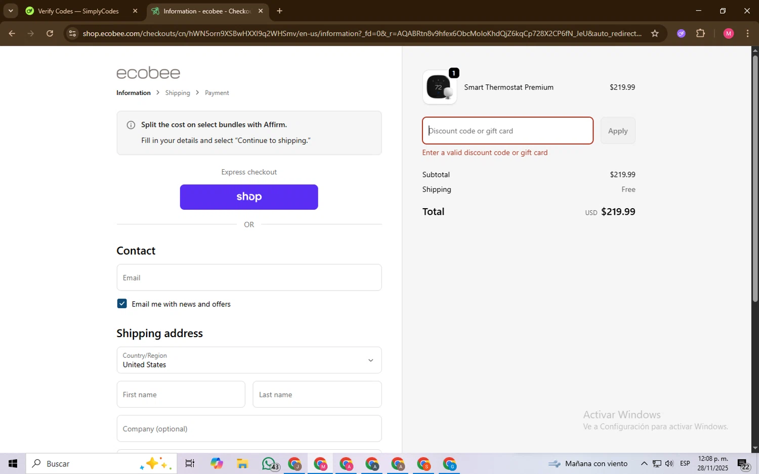Open the notification center icon
759x474 pixels.
pos(743,463)
